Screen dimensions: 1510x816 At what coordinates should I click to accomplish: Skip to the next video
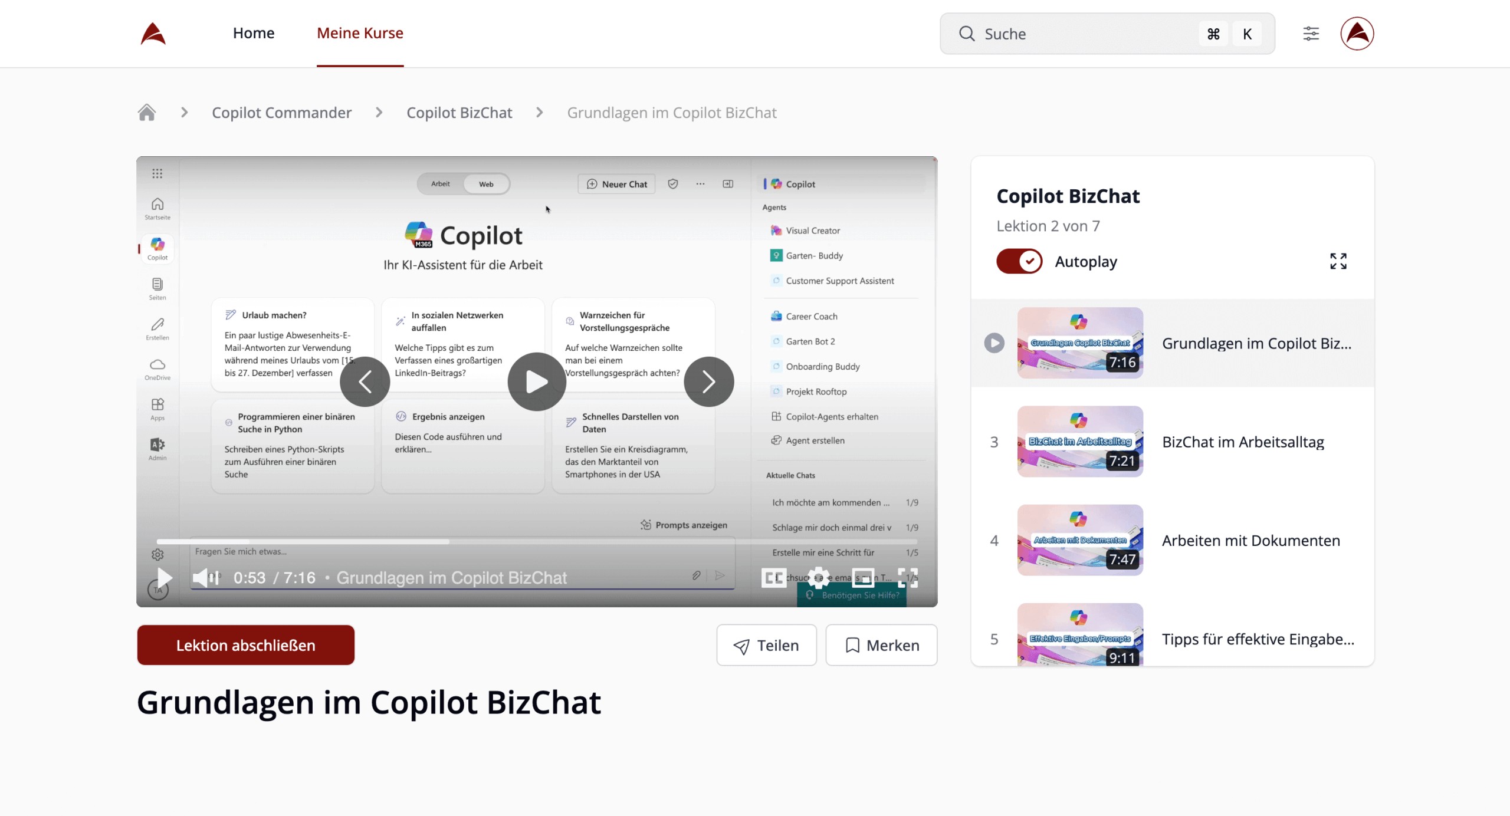[708, 381]
